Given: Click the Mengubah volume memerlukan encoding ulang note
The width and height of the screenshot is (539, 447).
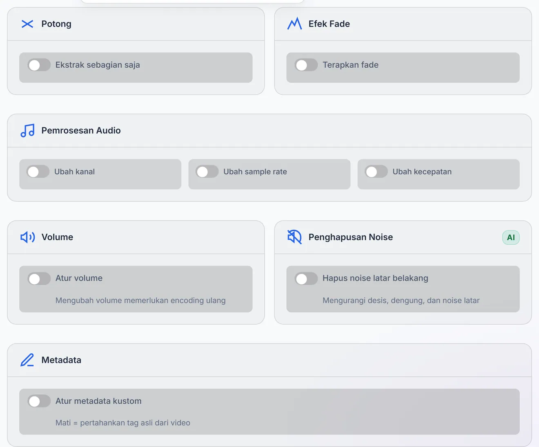Looking at the screenshot, I should (140, 301).
